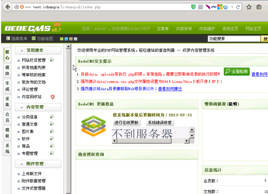Open the QR code icon in address bar
Image resolution: width=268 pixels, height=194 pixels.
pyautogui.click(x=201, y=7)
